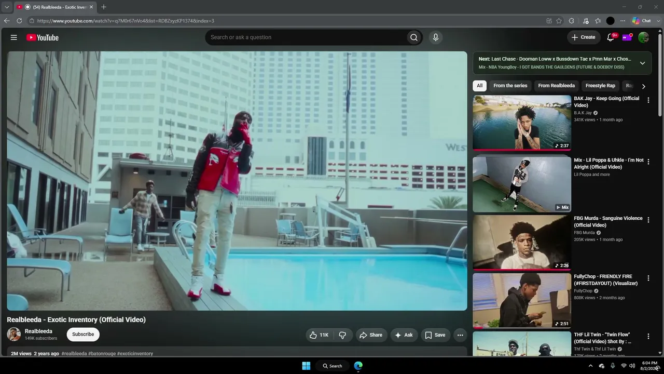This screenshot has height=374, width=664.
Task: Like the video with thumbs up
Action: (319, 335)
